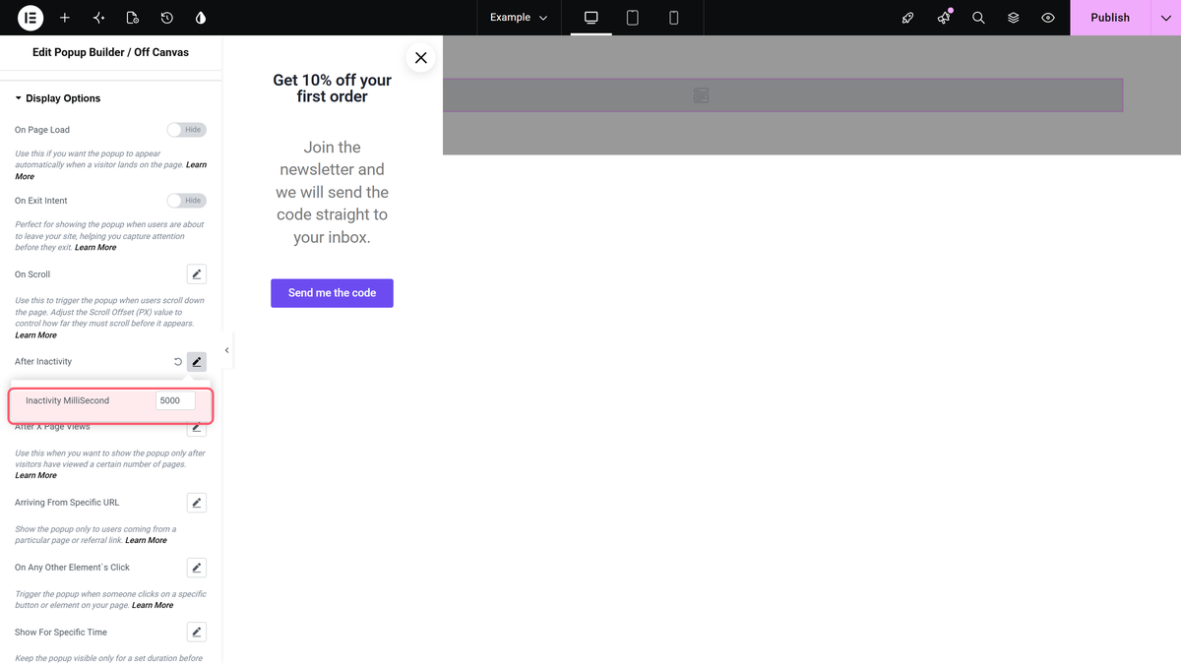Click the Send me the code button

pyautogui.click(x=332, y=293)
